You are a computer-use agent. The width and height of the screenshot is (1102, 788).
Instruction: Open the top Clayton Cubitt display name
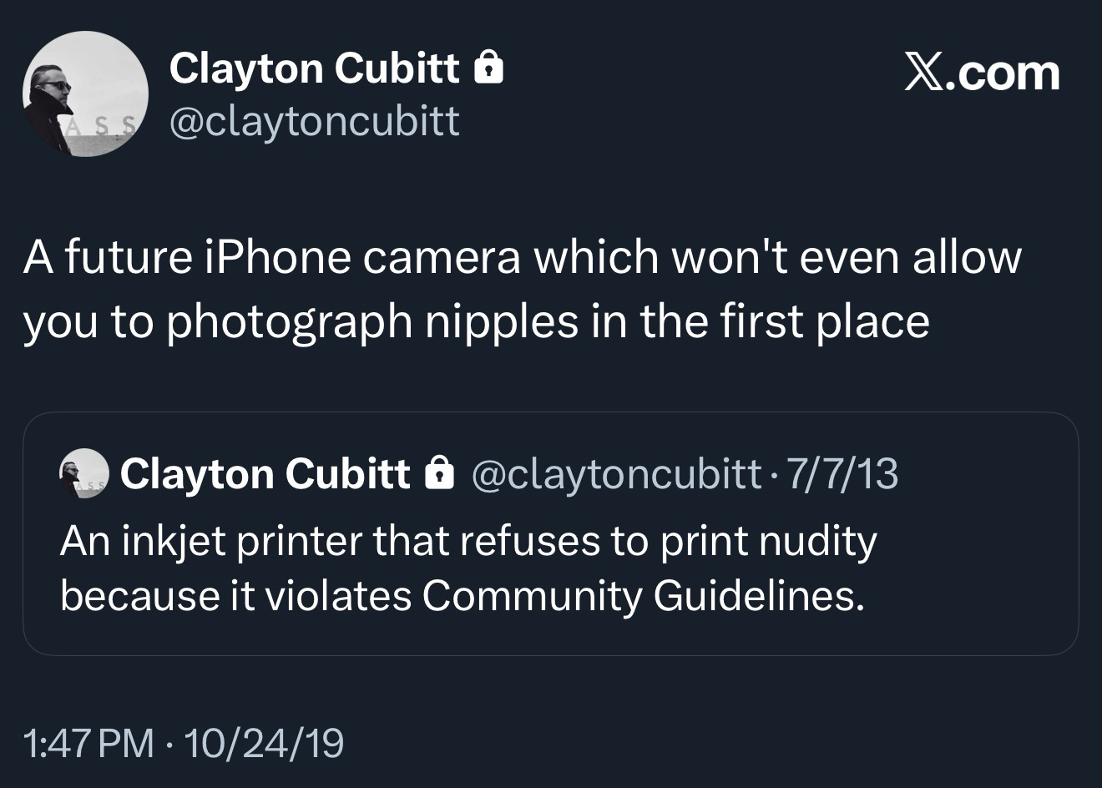[314, 68]
